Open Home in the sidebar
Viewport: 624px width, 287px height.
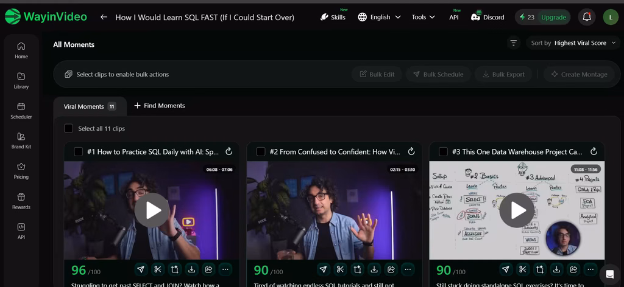pos(21,50)
